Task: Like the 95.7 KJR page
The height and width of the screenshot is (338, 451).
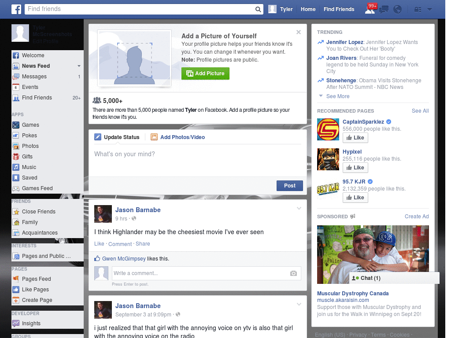Action: tap(355, 198)
